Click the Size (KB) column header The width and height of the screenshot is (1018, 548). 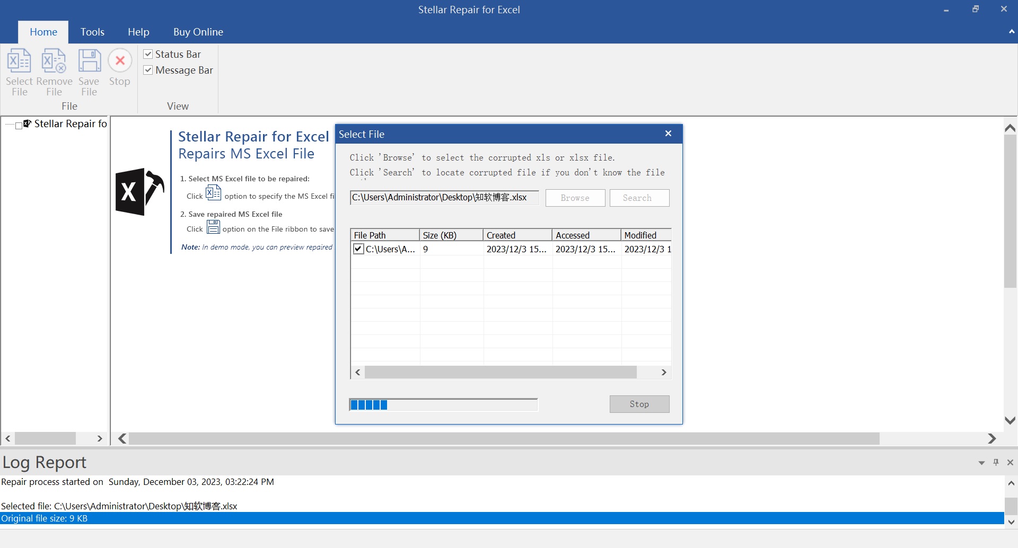tap(452, 235)
